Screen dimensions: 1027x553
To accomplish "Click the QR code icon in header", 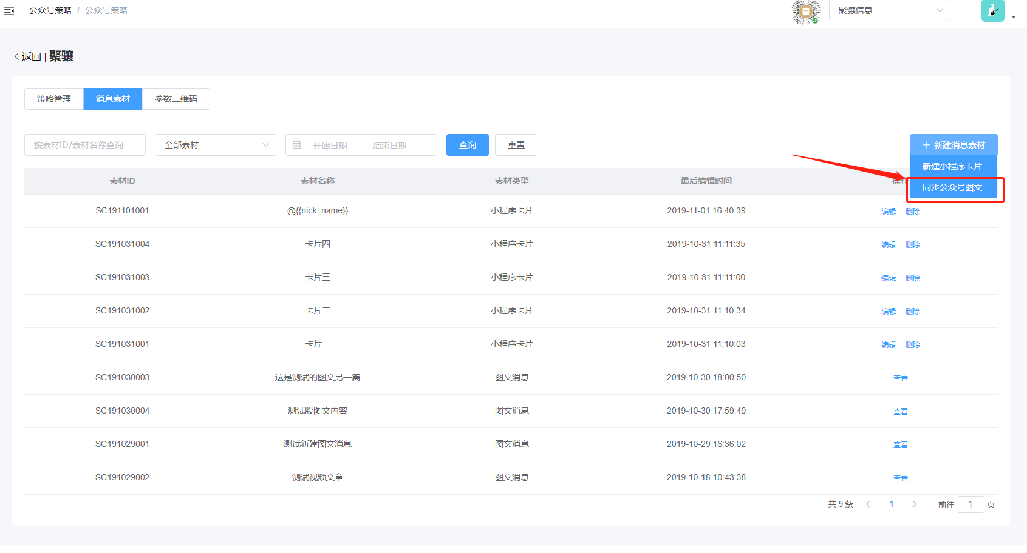I will pos(805,12).
